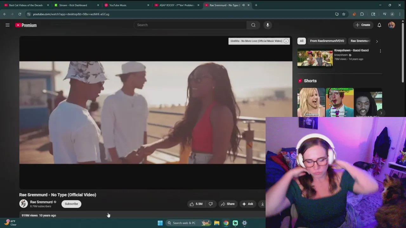Viewport: 406px width, 228px height.
Task: Bookmark this page with the star
Action: (344, 14)
